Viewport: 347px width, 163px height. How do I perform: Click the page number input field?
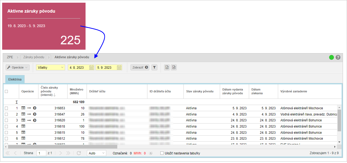[x=41, y=153]
